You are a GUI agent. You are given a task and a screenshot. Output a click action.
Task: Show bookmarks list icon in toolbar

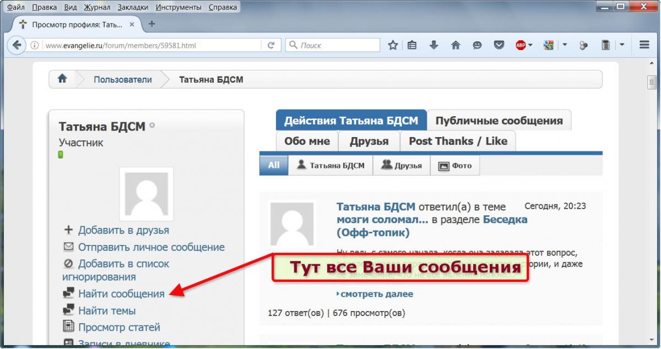tap(412, 45)
